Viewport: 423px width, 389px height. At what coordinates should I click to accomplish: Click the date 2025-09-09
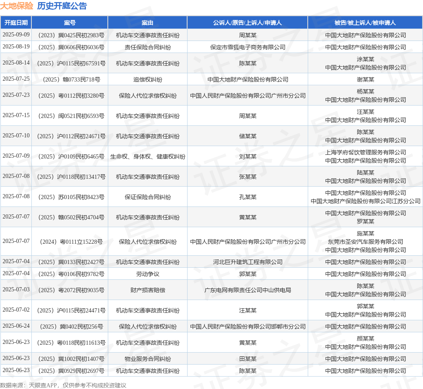(x=16, y=35)
